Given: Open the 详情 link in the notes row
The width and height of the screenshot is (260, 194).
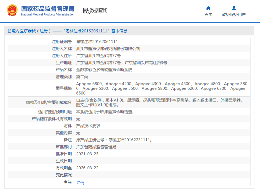Looking at the screenshot, I should tap(80, 183).
